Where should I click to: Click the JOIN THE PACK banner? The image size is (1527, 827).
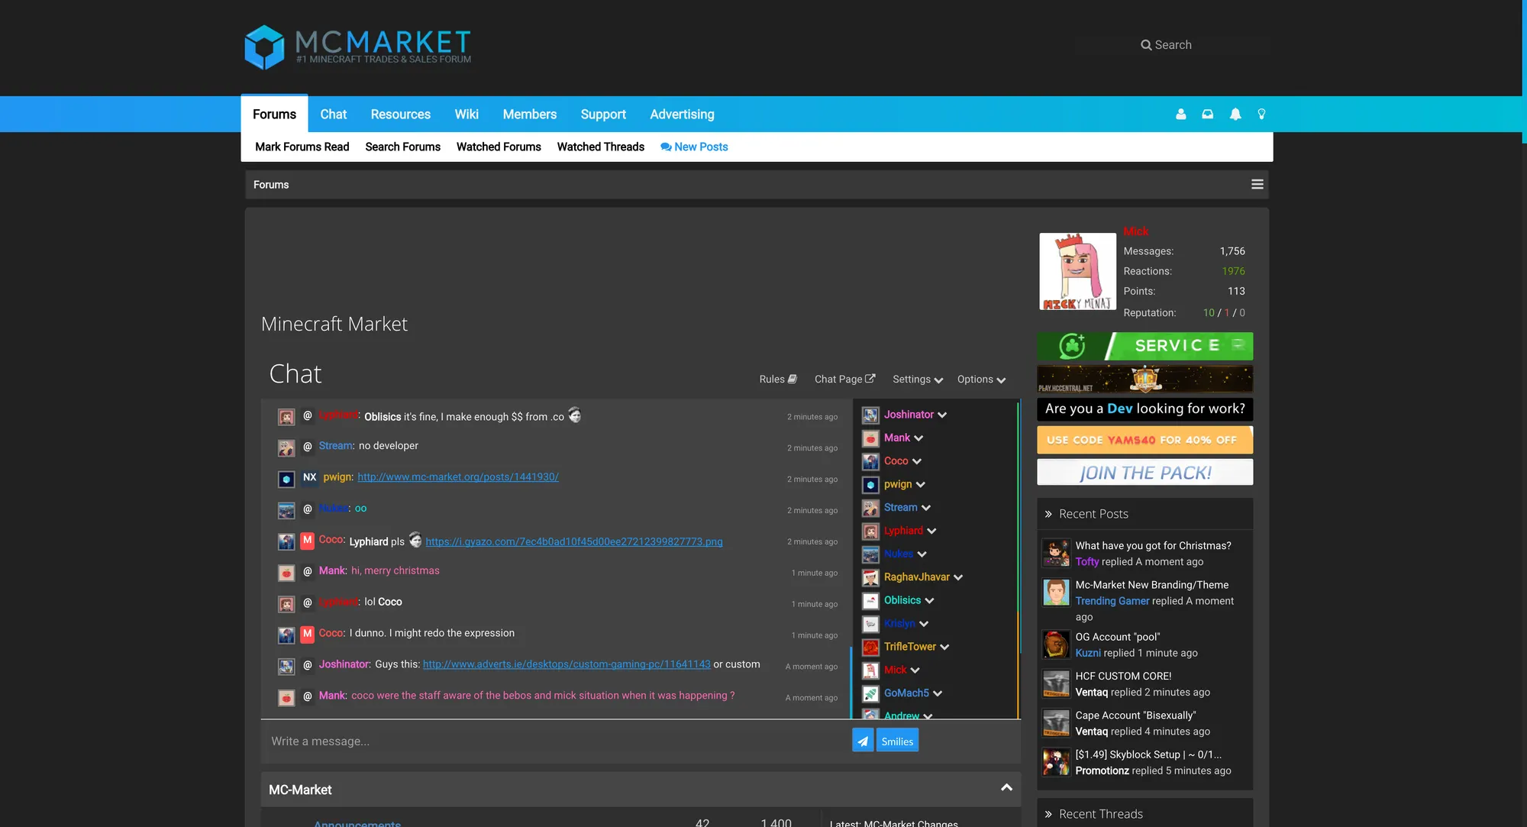pyautogui.click(x=1144, y=472)
